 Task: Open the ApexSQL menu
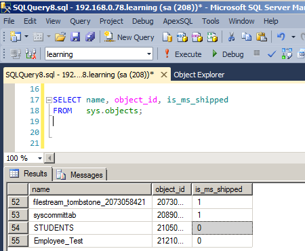178,21
